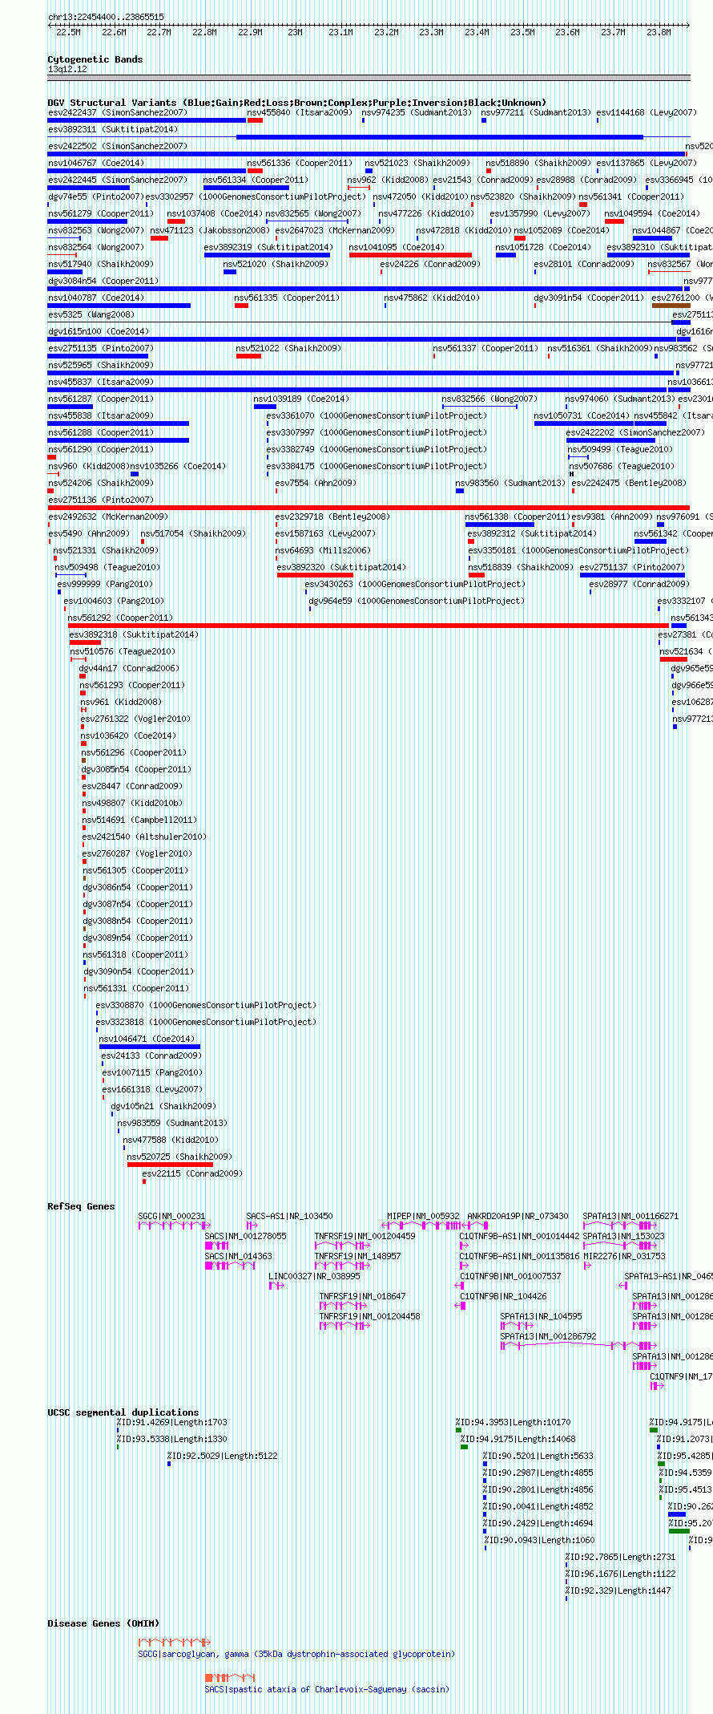713x1714 pixels.
Task: Open the RefSeq Genes track title
Action: 81,1206
